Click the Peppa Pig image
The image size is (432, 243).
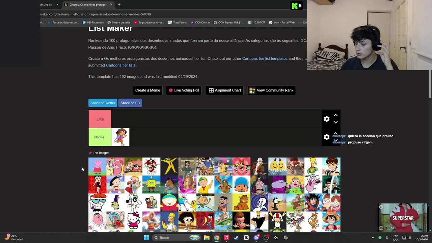tap(97, 166)
